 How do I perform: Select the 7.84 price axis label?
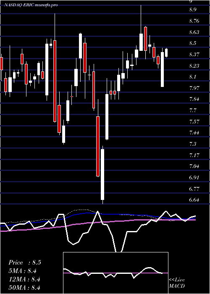(x=194, y=99)
